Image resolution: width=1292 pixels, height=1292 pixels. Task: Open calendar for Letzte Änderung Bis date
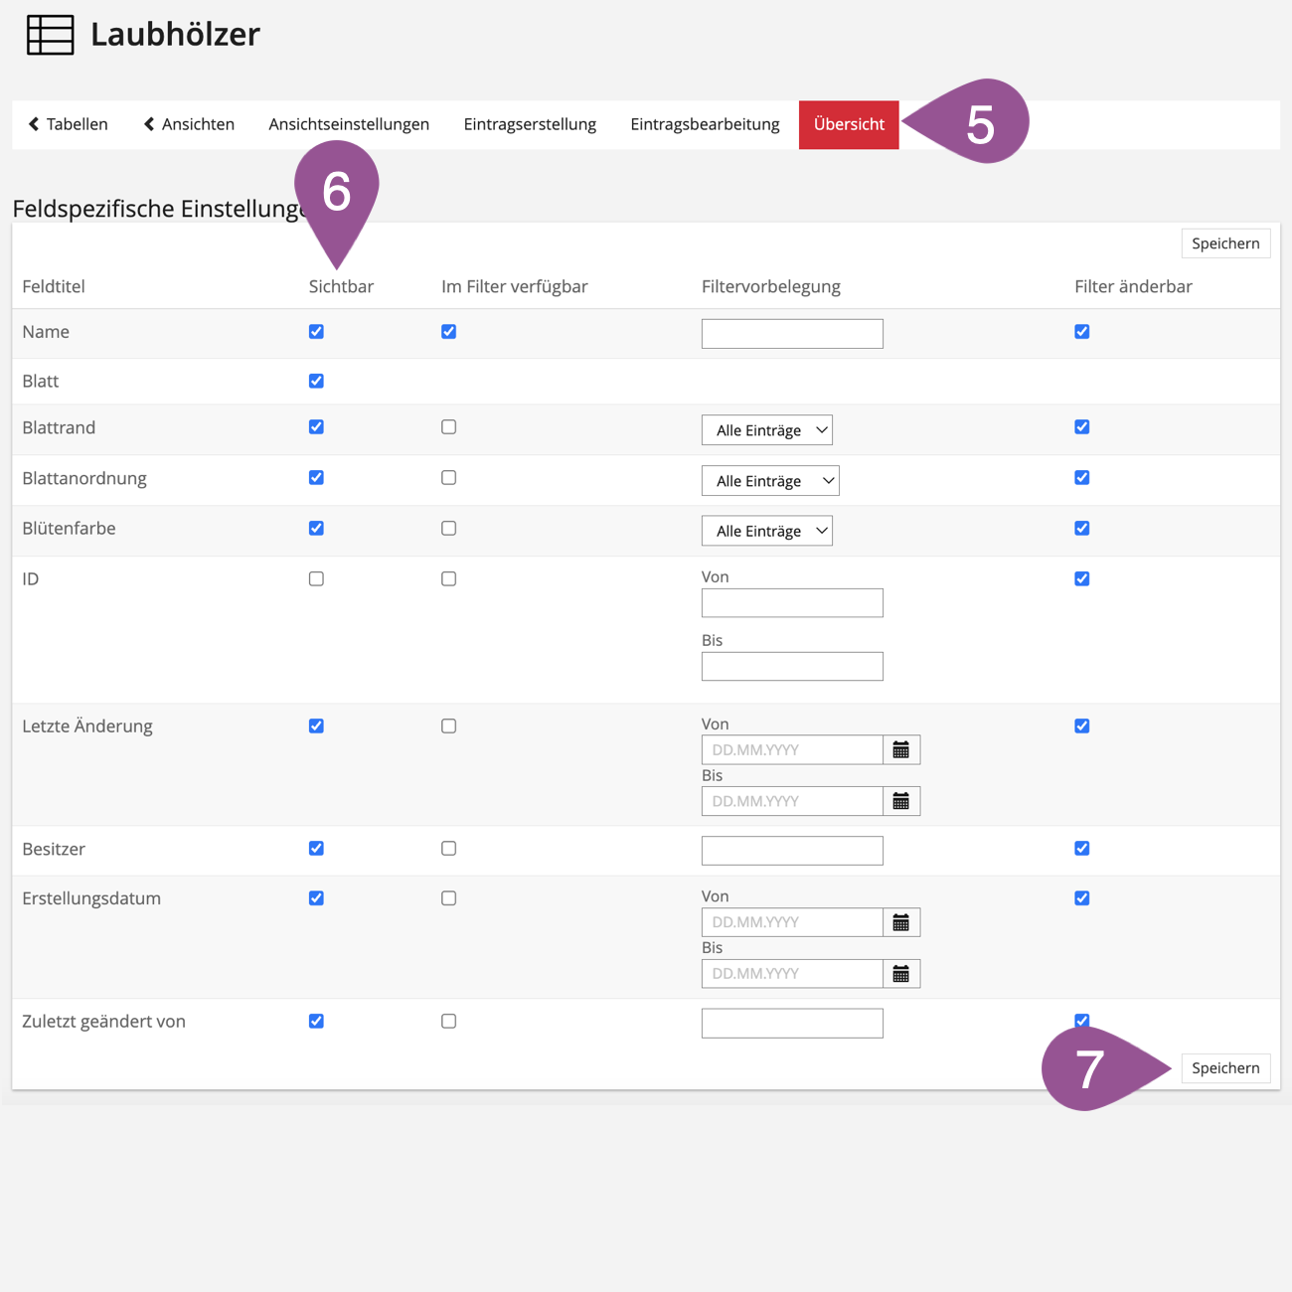[900, 801]
